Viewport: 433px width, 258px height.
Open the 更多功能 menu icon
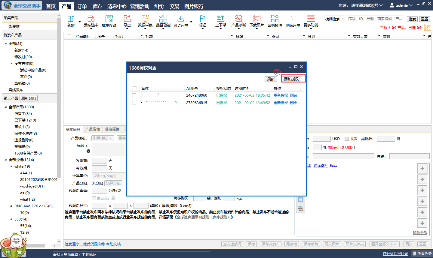(x=311, y=19)
